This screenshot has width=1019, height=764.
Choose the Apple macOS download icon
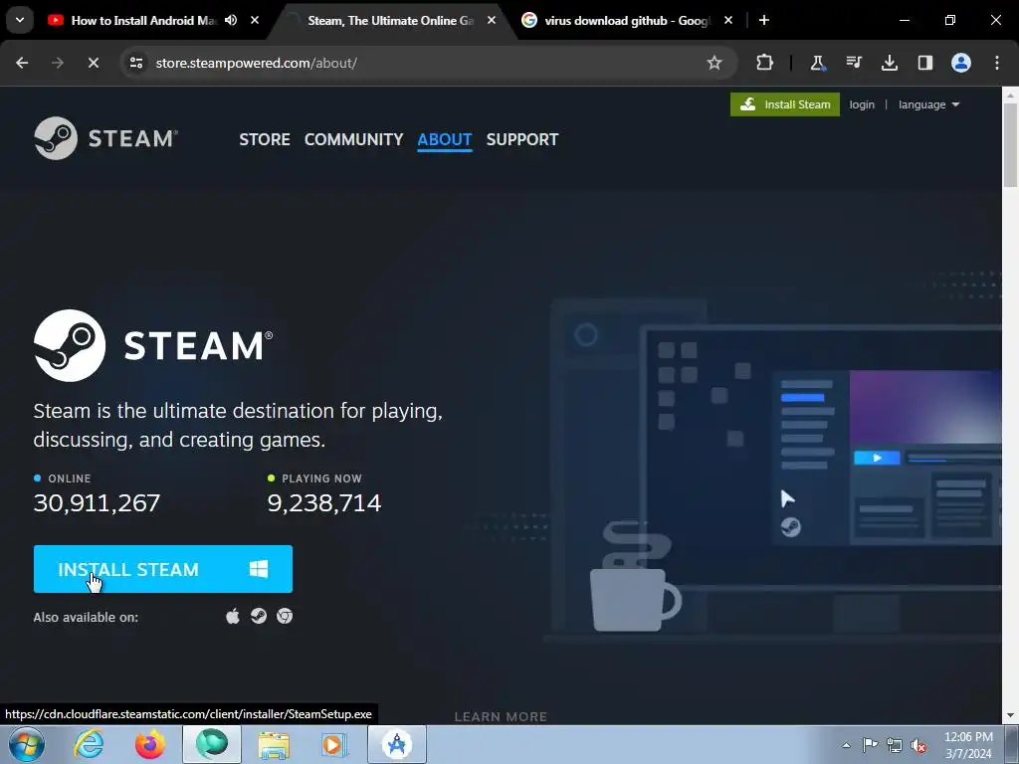[x=233, y=616]
